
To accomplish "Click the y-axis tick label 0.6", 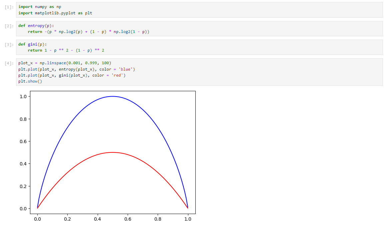I will click(x=23, y=141).
